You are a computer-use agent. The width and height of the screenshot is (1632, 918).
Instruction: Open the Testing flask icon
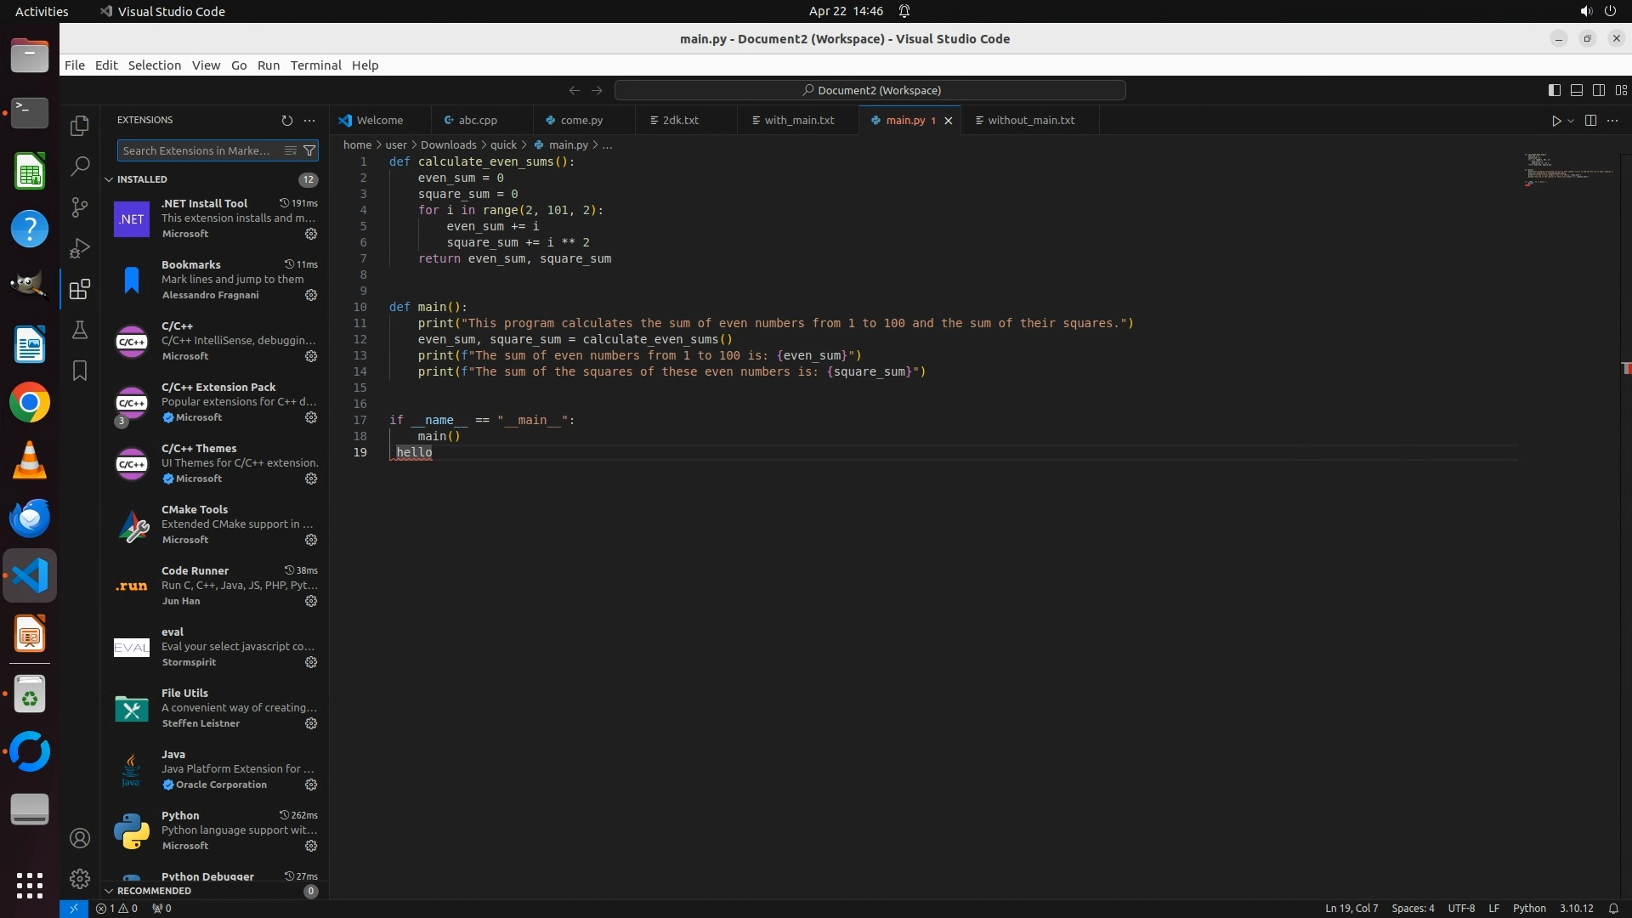point(80,330)
